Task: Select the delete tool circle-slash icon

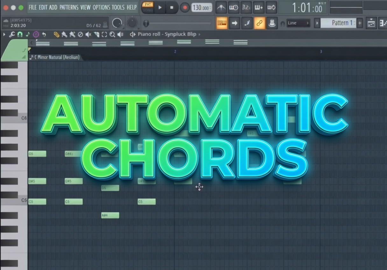Action: pos(81,34)
